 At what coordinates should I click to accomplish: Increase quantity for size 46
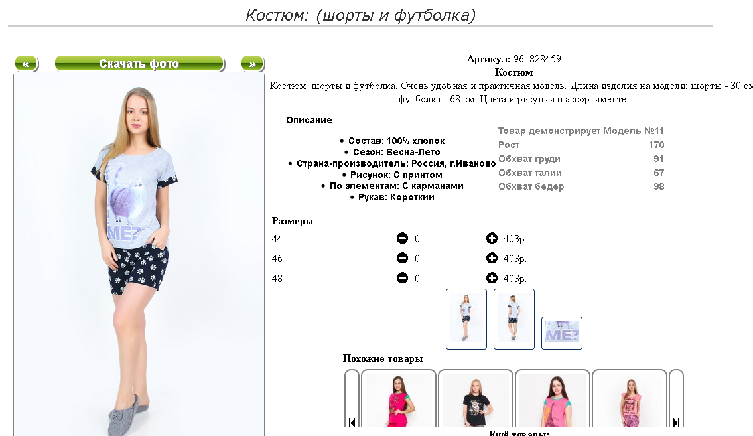[492, 258]
